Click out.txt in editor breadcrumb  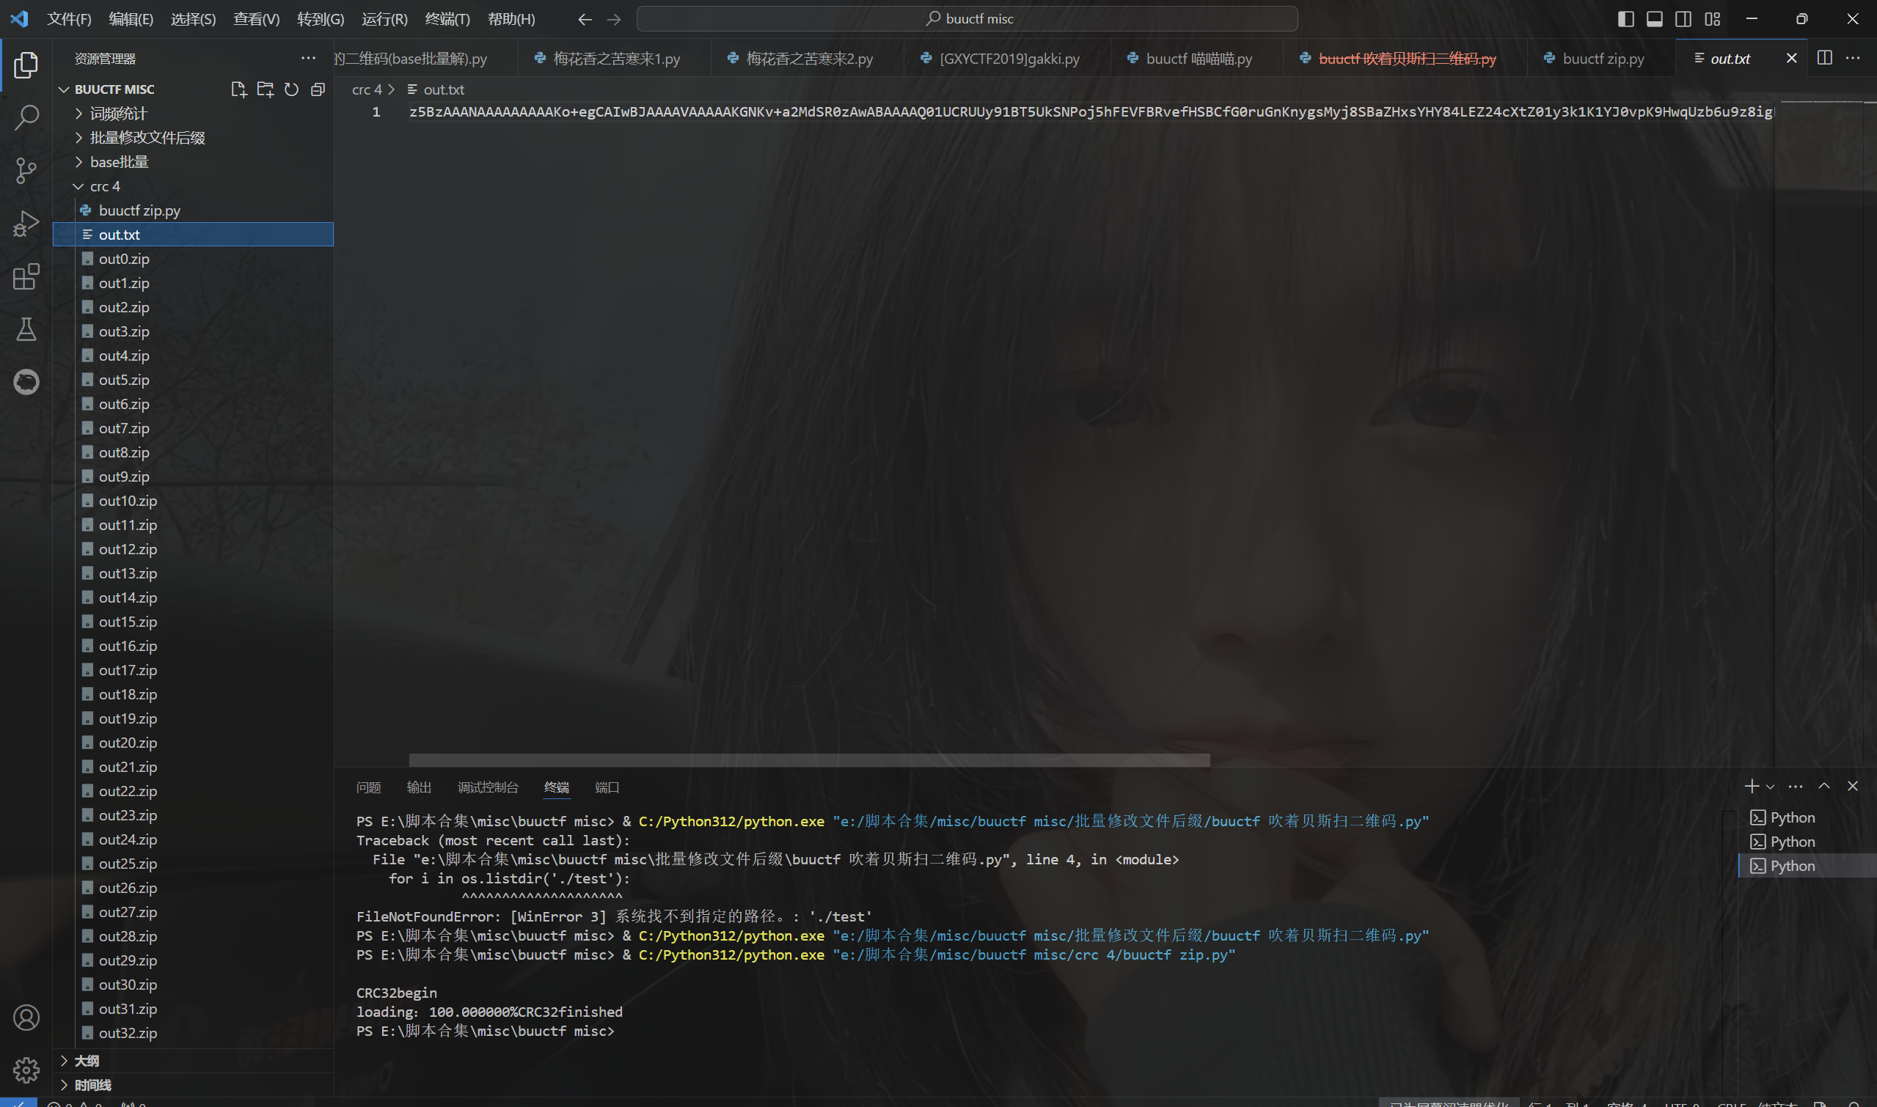click(x=436, y=89)
